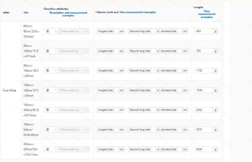
Task: Open 'Please select' dropdown in 90cm x 160cm row
Action: 74,70
